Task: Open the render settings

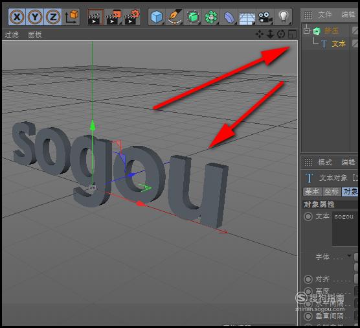Action: click(132, 17)
